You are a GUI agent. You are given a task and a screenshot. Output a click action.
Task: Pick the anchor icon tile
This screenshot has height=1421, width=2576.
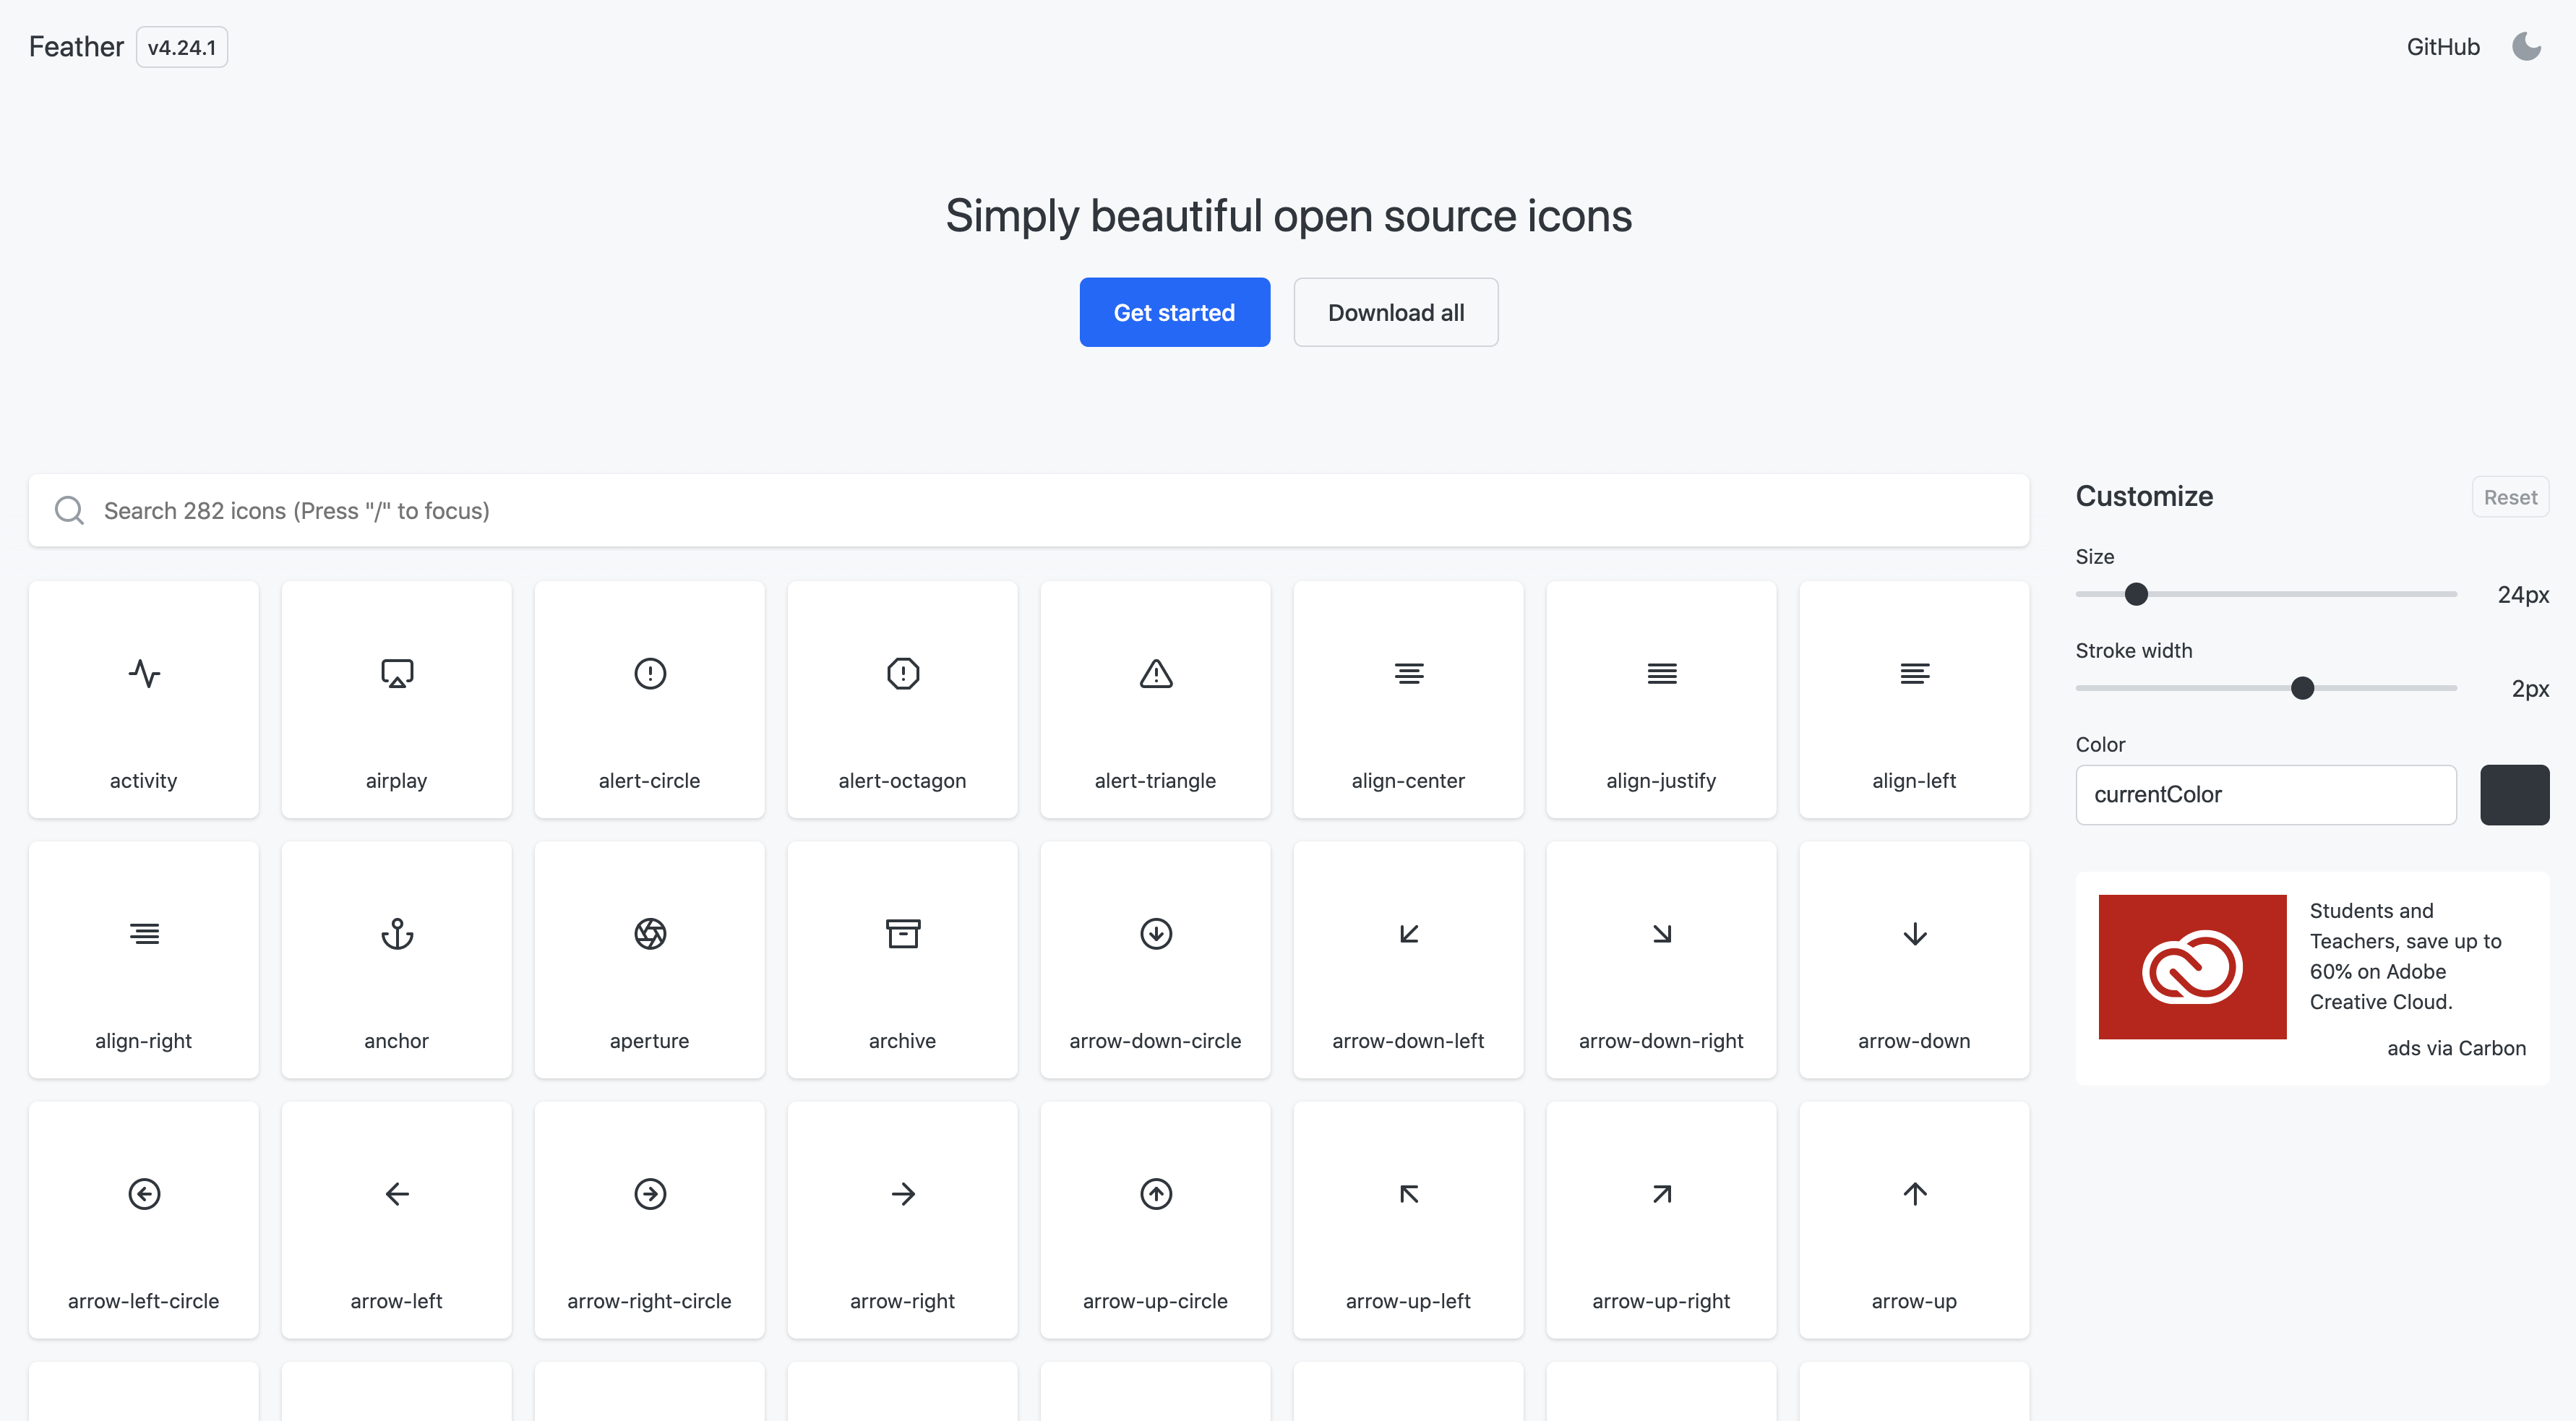[x=396, y=959]
